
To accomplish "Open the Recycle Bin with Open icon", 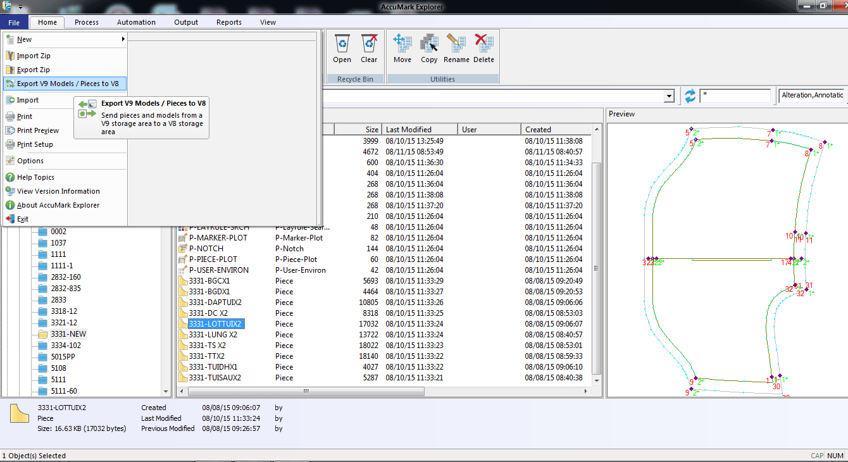I will 342,49.
